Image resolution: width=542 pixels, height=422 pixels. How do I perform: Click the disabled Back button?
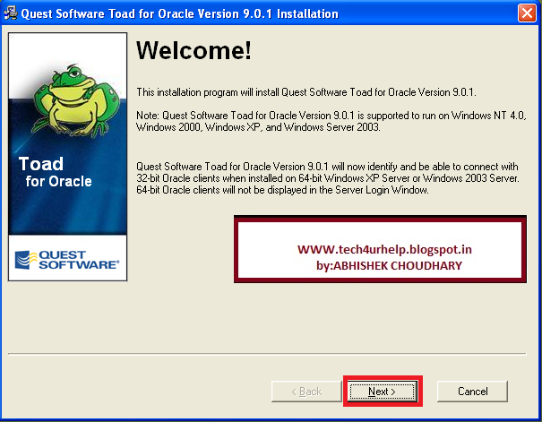tap(306, 392)
